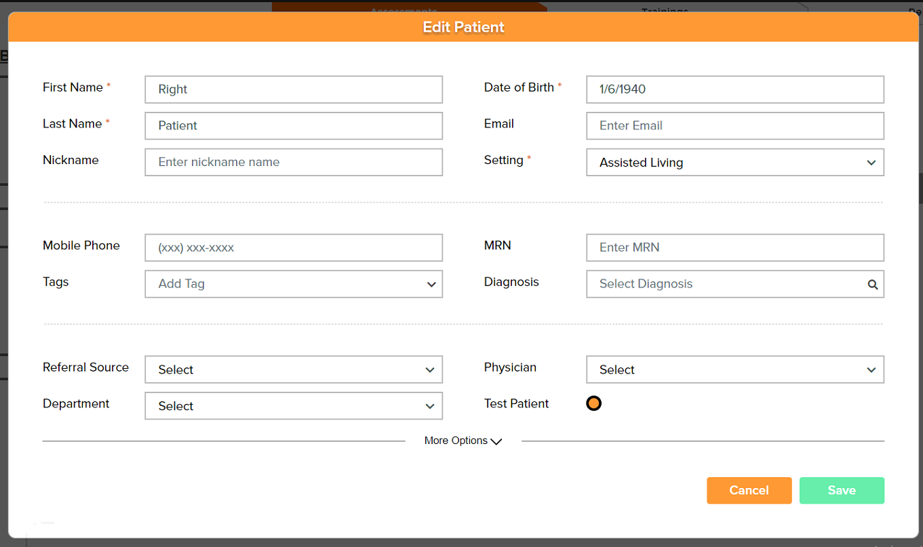Click the Email input field
Screen dimensions: 923x547
735,126
